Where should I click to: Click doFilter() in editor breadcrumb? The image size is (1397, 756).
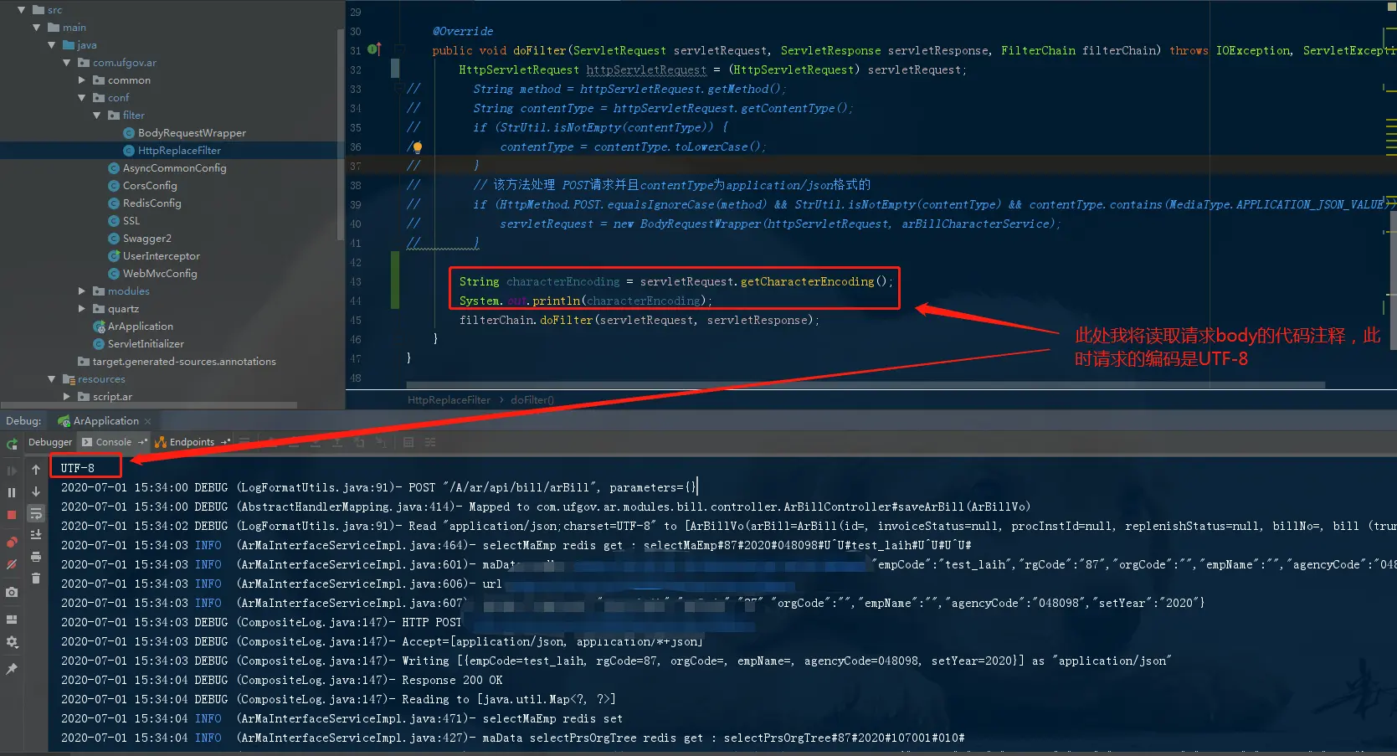[x=532, y=400]
